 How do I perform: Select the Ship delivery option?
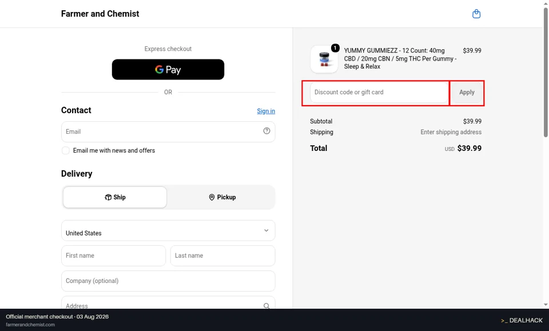pos(115,197)
